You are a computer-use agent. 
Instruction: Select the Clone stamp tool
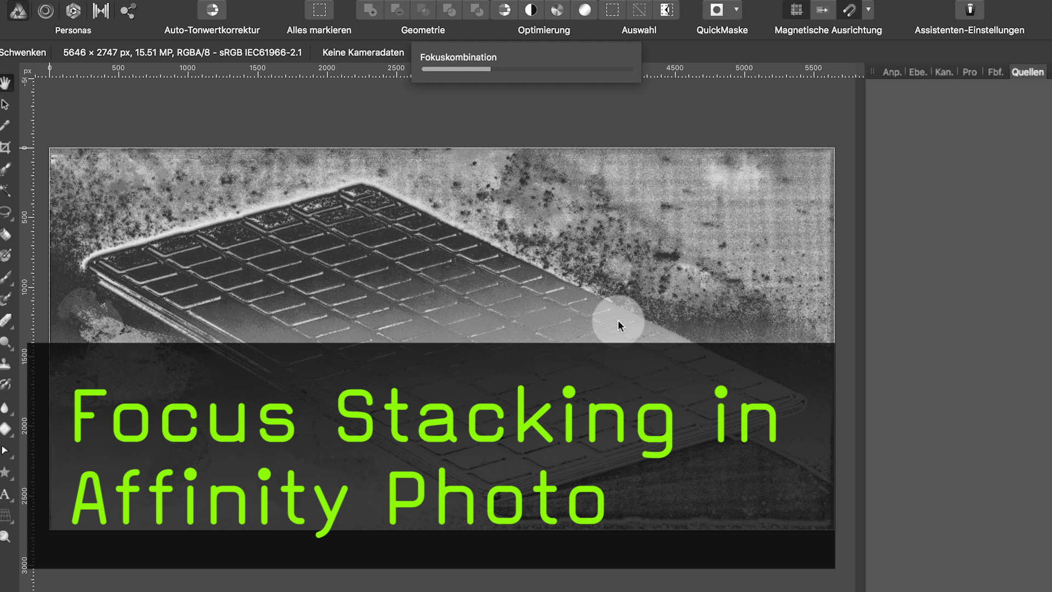point(5,364)
